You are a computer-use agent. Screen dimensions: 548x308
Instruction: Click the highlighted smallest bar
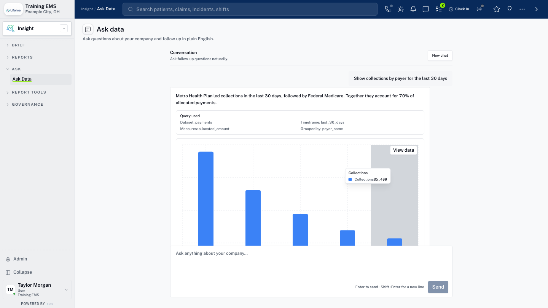tap(395, 242)
